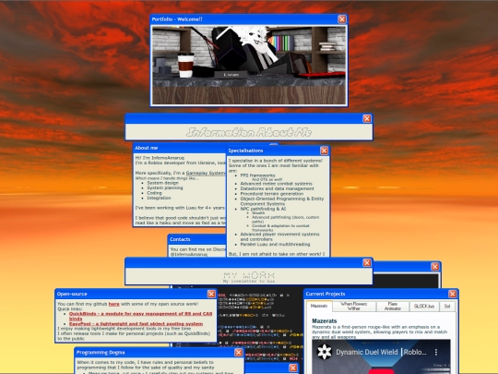This screenshot has width=498, height=374.
Task: Close the Specialisations window
Action: pos(324,151)
